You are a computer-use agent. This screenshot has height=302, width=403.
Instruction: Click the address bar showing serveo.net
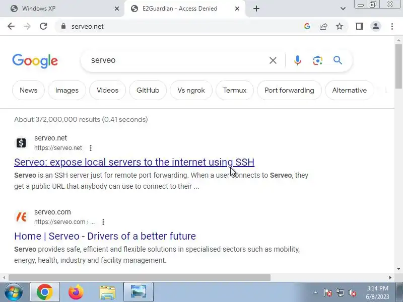coord(180,26)
